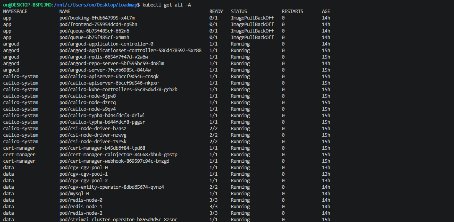Click 2/2 ready value of csi-node-driver-b7nsz
The height and width of the screenshot is (222, 454).
[213, 129]
